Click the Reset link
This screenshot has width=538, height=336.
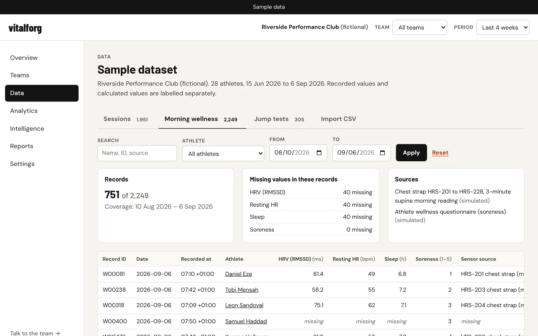[440, 153]
